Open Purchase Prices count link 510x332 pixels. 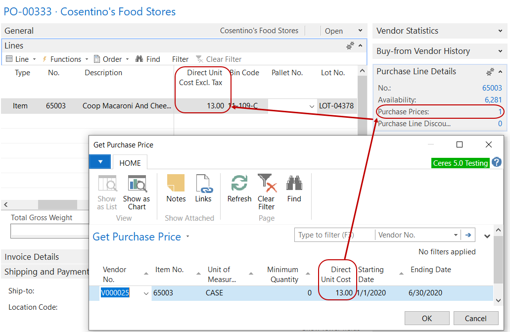500,112
